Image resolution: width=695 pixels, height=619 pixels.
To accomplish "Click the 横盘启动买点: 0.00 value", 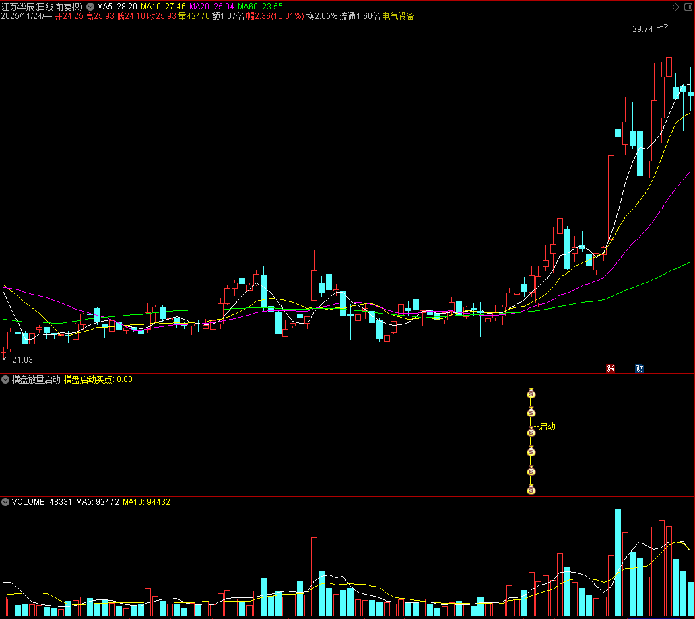I will (x=98, y=379).
